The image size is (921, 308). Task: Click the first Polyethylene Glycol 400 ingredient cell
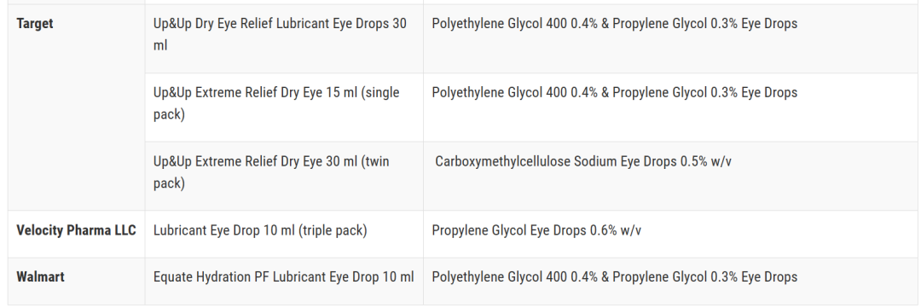(671, 38)
